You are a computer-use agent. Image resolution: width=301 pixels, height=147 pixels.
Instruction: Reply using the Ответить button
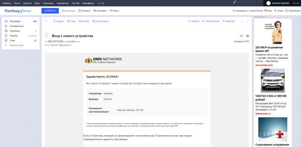click(x=194, y=21)
